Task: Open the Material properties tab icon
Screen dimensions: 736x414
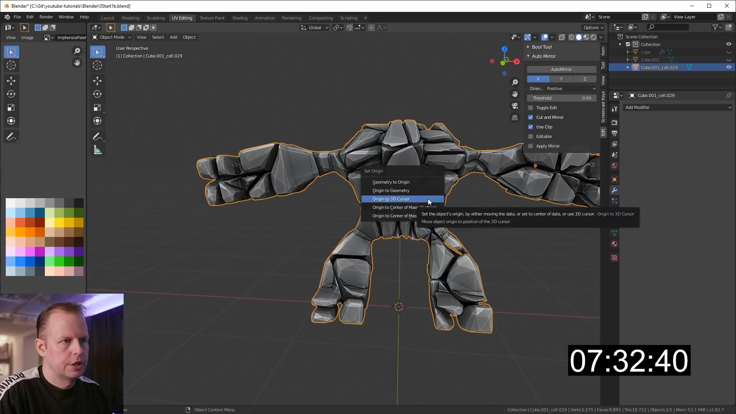Action: point(614,244)
